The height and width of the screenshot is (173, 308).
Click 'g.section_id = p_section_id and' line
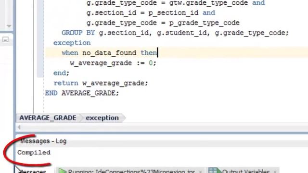pos(151,13)
